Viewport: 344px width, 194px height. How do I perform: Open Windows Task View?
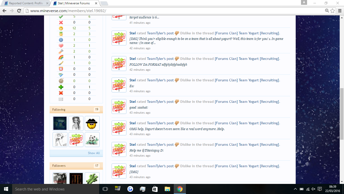[105, 189]
